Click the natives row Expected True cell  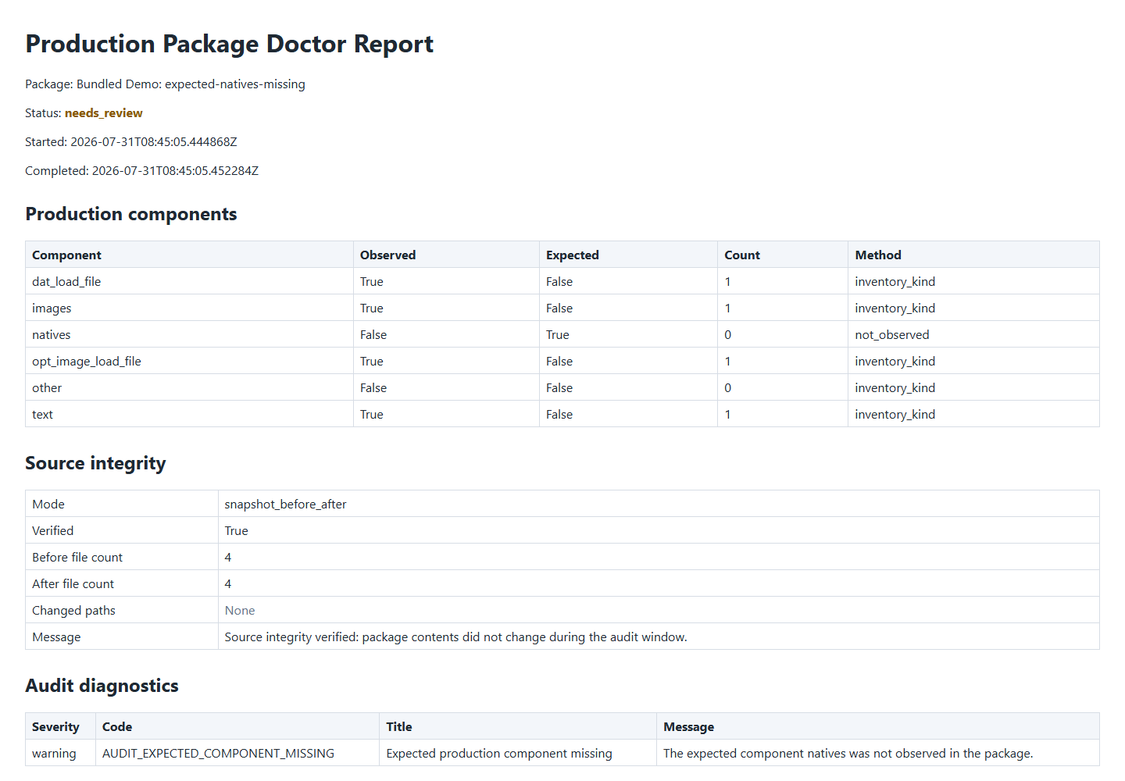pos(628,334)
